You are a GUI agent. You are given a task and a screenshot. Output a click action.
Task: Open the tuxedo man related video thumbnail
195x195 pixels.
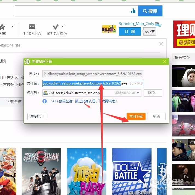pos(184,175)
